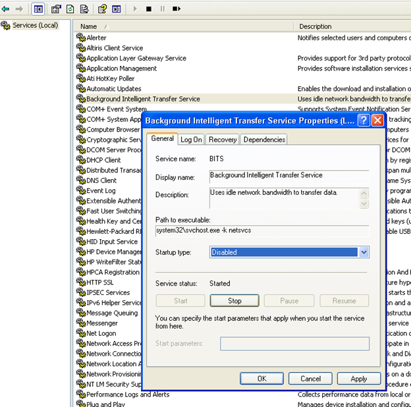
Task: Click the Uses idle network bandwidth description text
Action: (273, 192)
